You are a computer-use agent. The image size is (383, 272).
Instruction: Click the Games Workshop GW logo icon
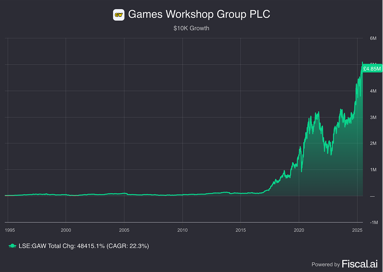[118, 15]
